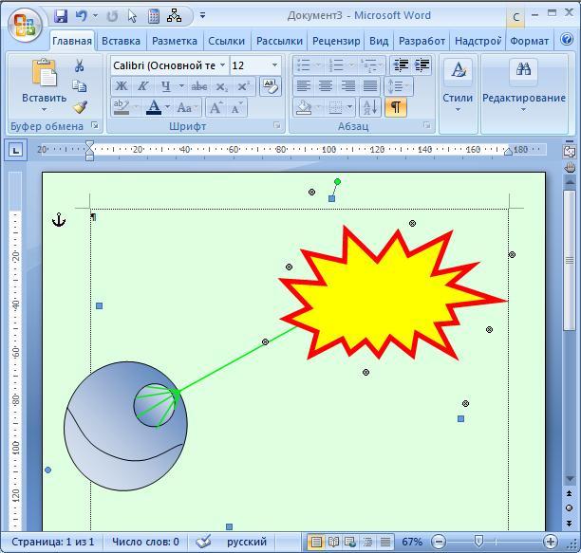Center align the paragraph text
581x553 pixels.
click(326, 86)
